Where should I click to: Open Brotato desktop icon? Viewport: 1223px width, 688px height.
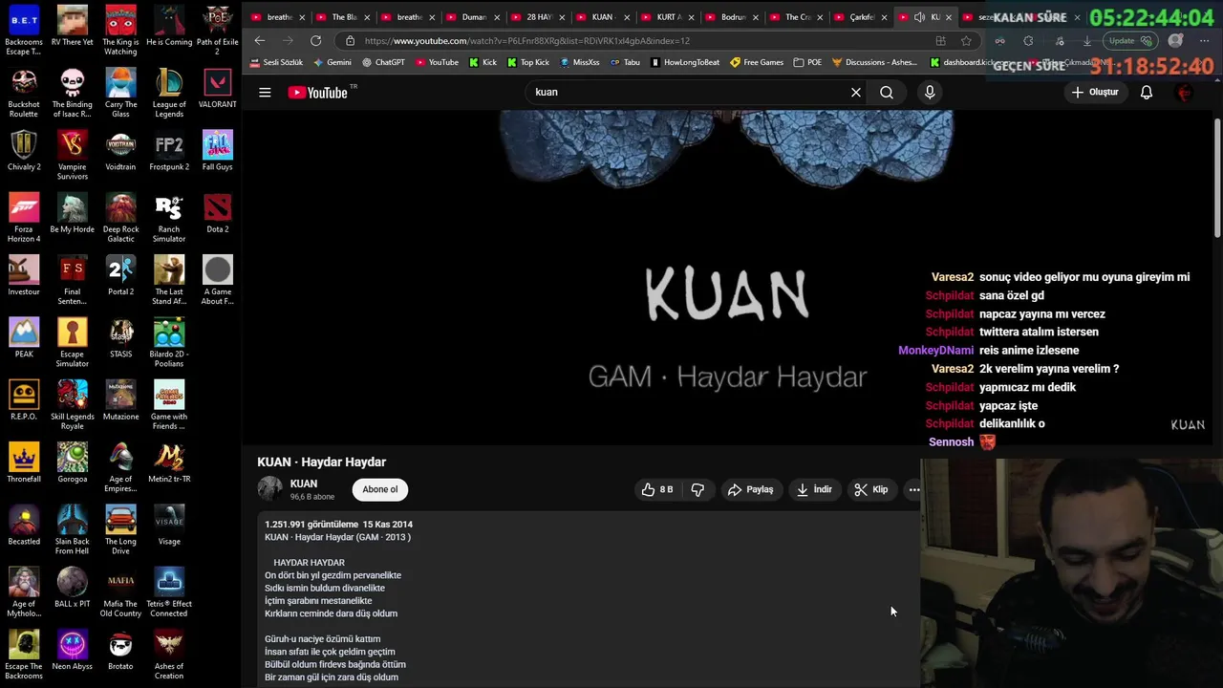tap(120, 650)
